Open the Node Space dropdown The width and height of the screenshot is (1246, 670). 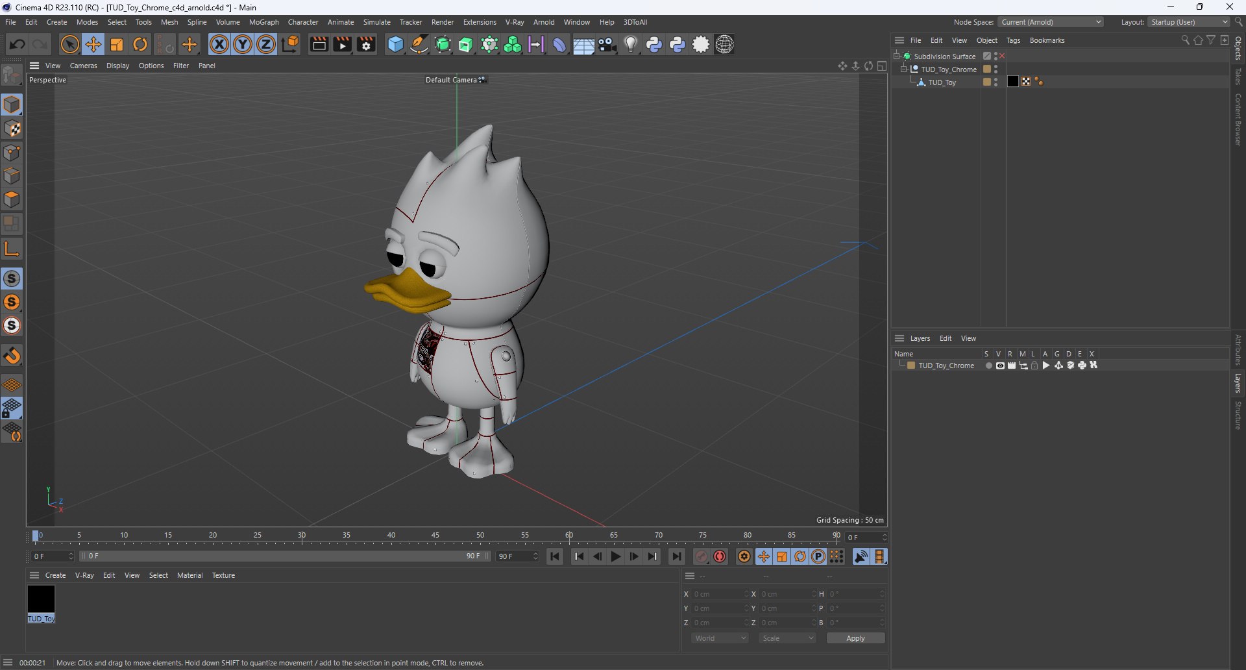1051,22
